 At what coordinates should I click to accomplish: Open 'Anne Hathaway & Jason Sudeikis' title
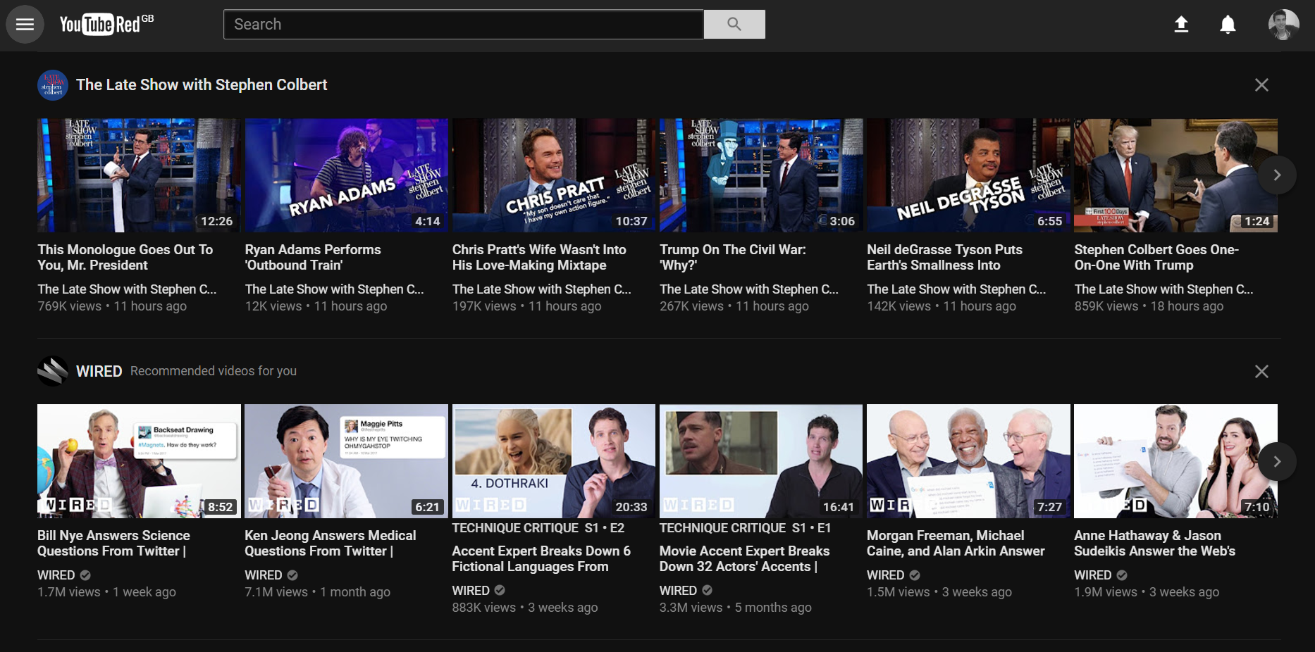1154,544
